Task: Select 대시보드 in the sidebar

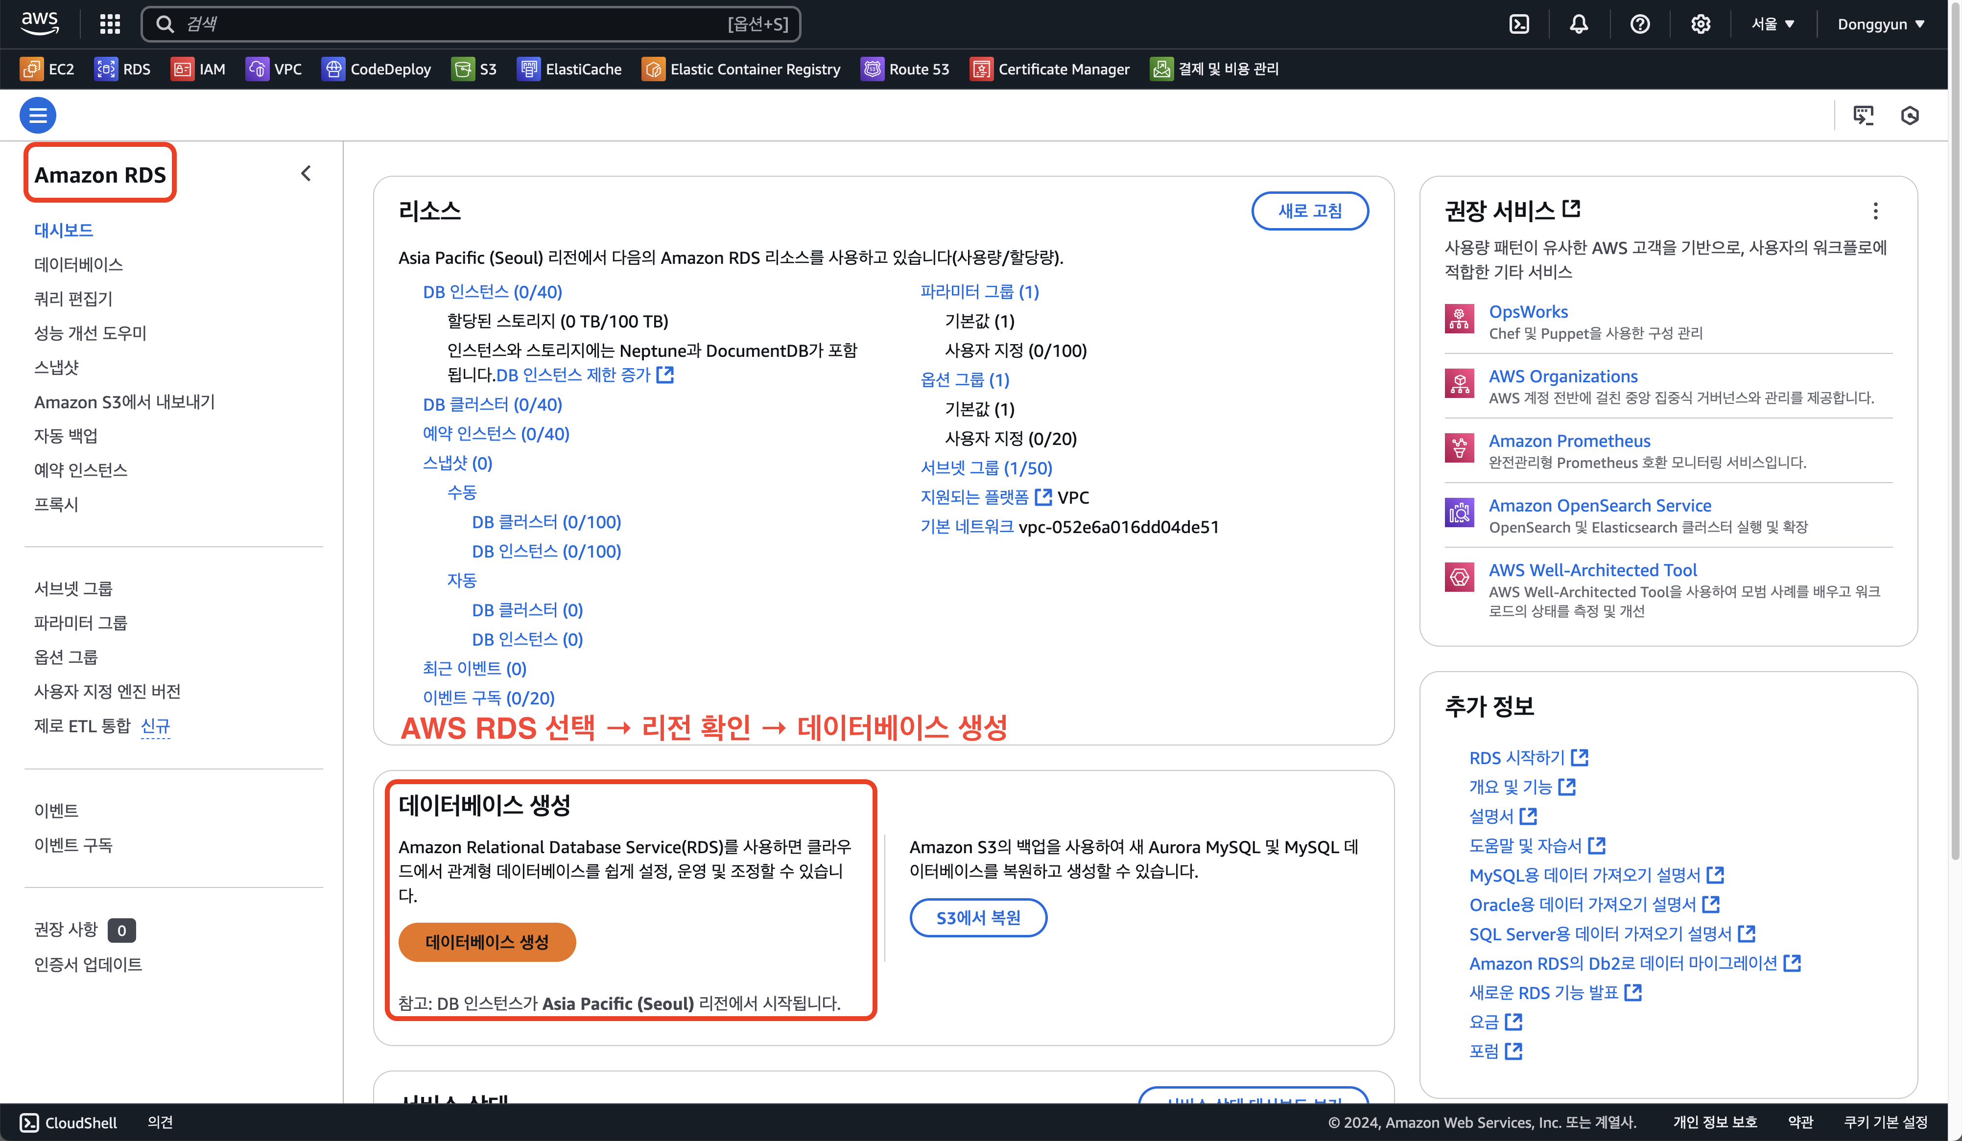Action: [64, 230]
